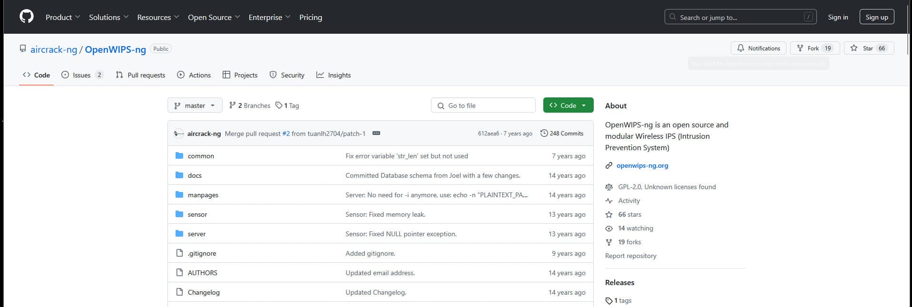The image size is (912, 307).
Task: Fork this repository
Action: [x=814, y=48]
